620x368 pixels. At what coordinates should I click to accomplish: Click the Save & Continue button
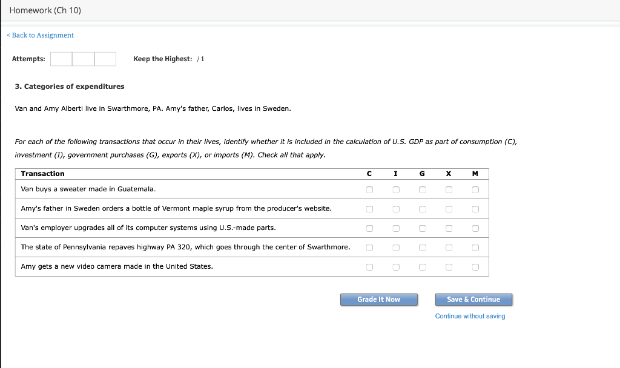(473, 299)
